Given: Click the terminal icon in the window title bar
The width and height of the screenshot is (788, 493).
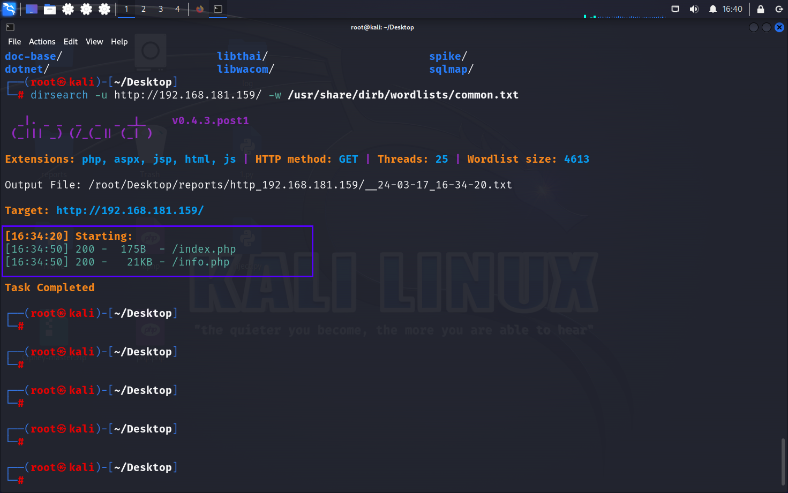Looking at the screenshot, I should pyautogui.click(x=10, y=27).
